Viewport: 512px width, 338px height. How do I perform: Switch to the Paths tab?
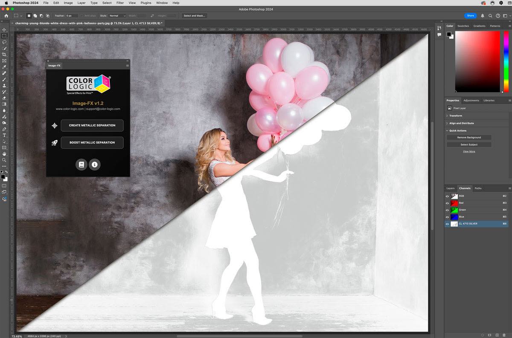pyautogui.click(x=478, y=188)
